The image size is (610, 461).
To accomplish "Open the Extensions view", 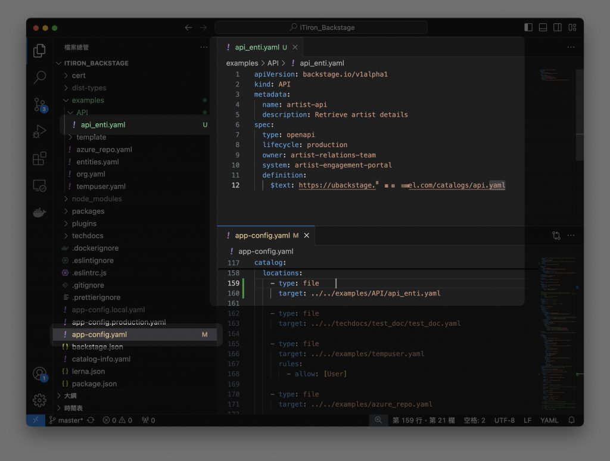I will point(39,158).
